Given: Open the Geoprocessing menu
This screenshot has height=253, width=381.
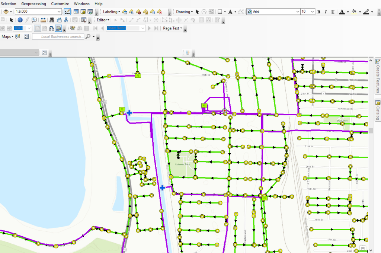Looking at the screenshot, I should pyautogui.click(x=33, y=4).
